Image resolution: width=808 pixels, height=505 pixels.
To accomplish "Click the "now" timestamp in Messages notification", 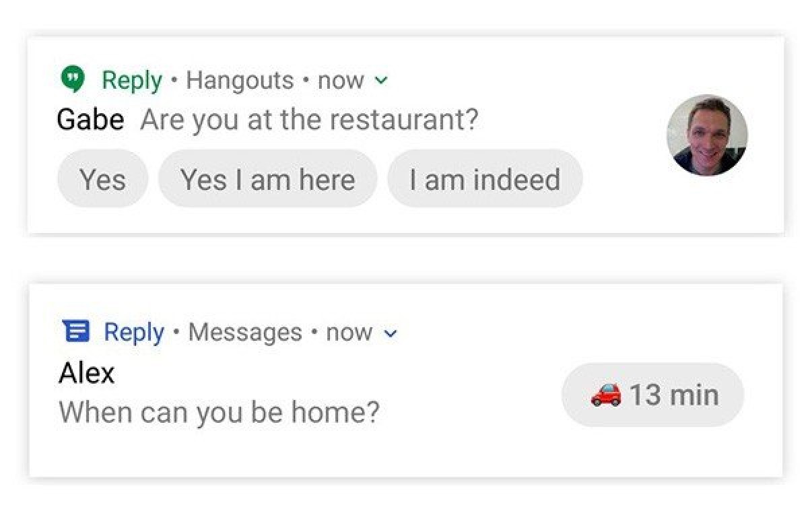I will (349, 333).
